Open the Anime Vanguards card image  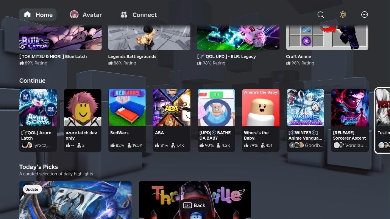tap(305, 108)
